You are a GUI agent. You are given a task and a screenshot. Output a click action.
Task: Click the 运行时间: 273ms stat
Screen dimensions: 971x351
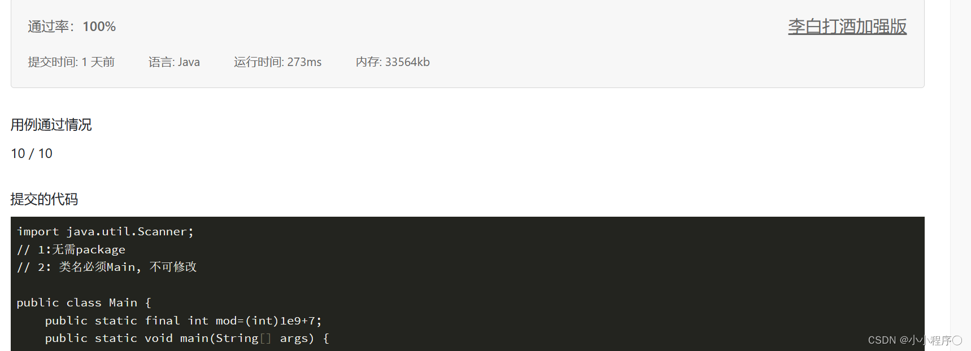[x=278, y=62]
